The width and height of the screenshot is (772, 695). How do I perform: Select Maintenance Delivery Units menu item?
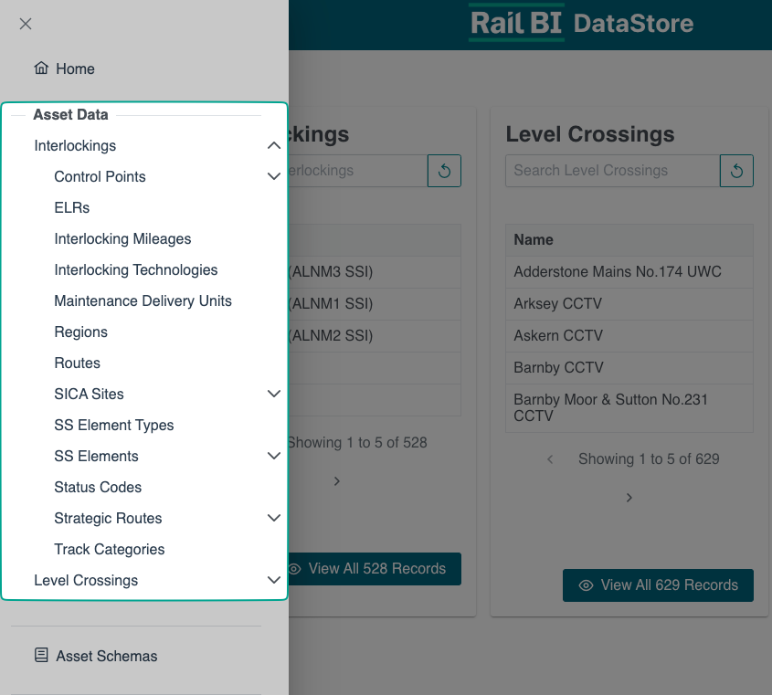tap(143, 301)
